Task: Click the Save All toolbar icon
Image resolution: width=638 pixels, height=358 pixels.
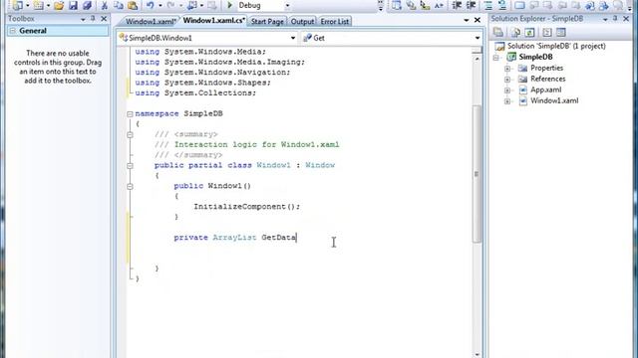Action: pyautogui.click(x=87, y=5)
